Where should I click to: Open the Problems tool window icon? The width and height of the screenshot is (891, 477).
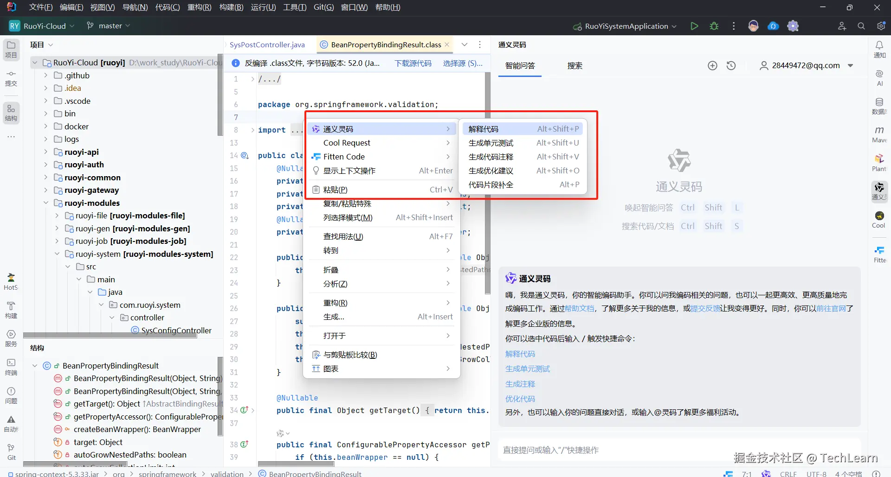click(11, 395)
